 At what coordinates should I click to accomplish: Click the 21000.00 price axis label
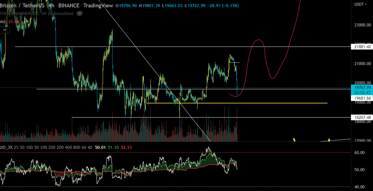tap(363, 64)
